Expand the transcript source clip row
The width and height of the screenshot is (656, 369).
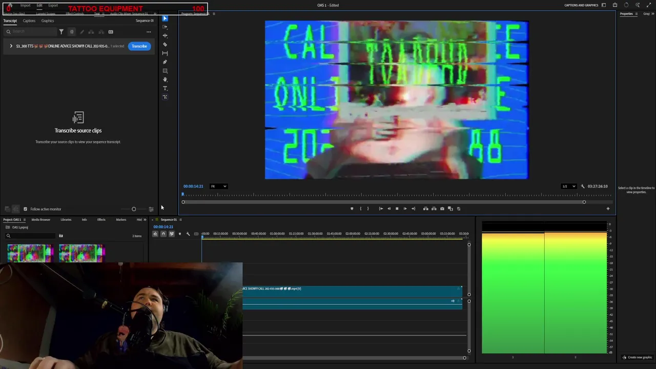[x=11, y=46]
